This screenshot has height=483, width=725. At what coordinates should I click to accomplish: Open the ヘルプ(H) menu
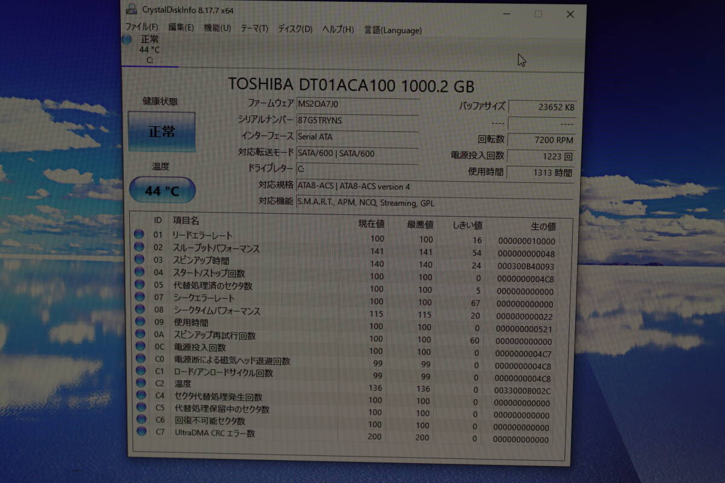(338, 30)
